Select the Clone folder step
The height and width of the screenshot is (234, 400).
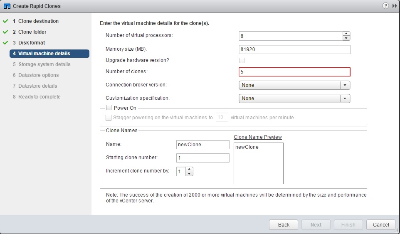[x=32, y=32]
